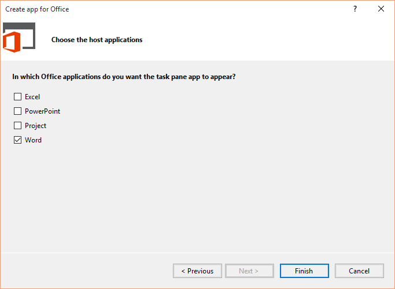Click the Create app for Office title
This screenshot has height=289, width=395.
pos(37,9)
